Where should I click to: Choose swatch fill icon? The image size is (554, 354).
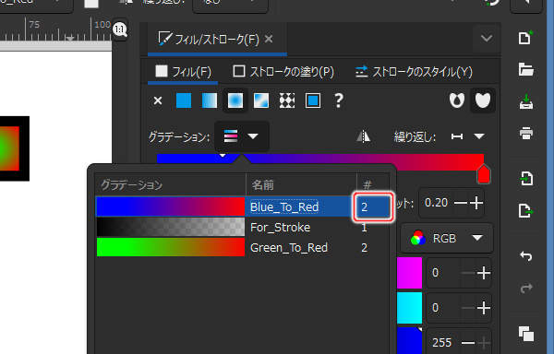(313, 100)
